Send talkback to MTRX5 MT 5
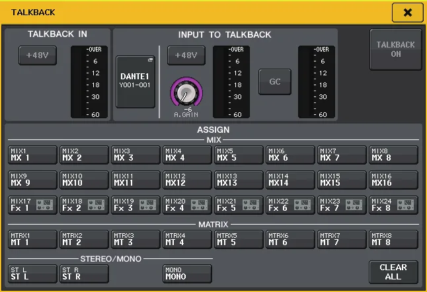427x292 pixels. click(239, 239)
